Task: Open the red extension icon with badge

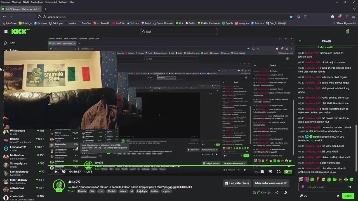Action: (x=340, y=17)
